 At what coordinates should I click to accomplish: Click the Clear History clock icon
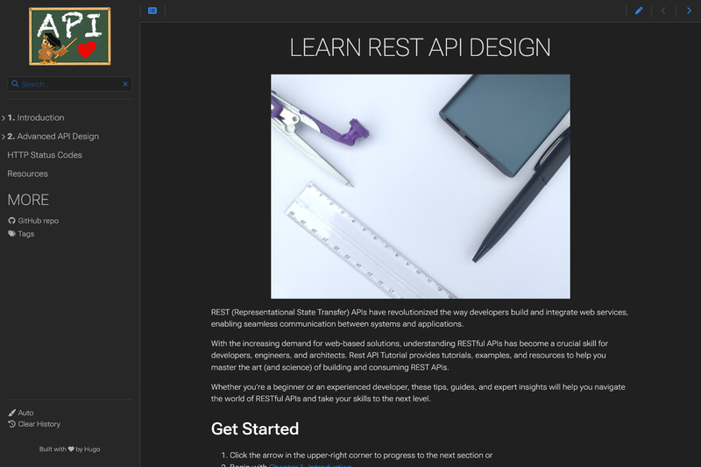tap(11, 424)
